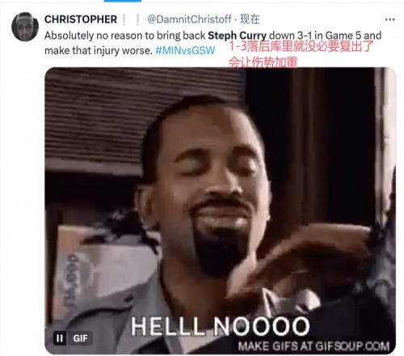Click the first faint emoji after CHRISTOPHER
This screenshot has height=356, width=404.
pos(124,19)
